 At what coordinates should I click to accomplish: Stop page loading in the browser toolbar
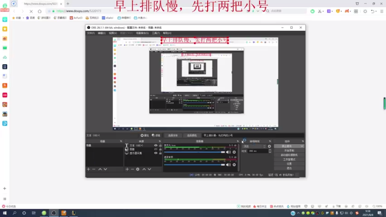(x=31, y=11)
